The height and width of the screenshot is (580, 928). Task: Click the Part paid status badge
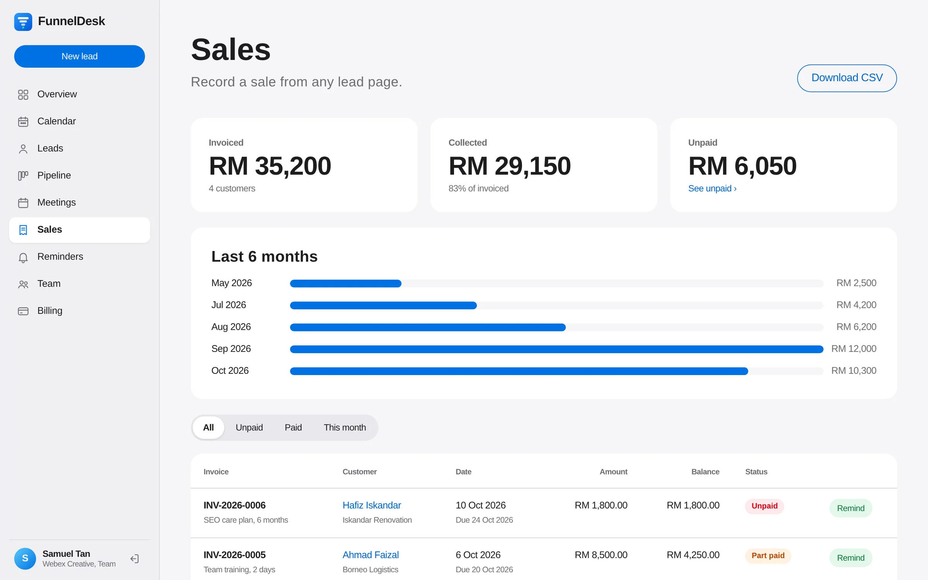tap(768, 556)
